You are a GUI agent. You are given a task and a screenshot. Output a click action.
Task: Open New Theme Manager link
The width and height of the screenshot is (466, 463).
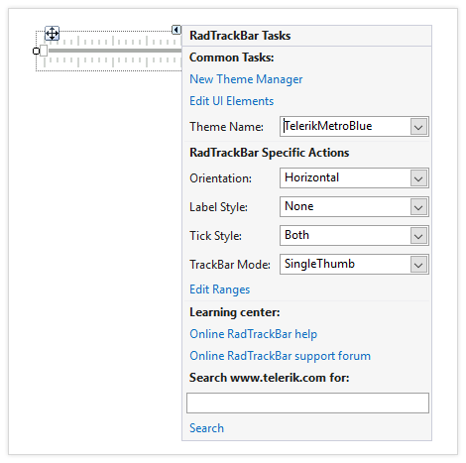pos(246,79)
